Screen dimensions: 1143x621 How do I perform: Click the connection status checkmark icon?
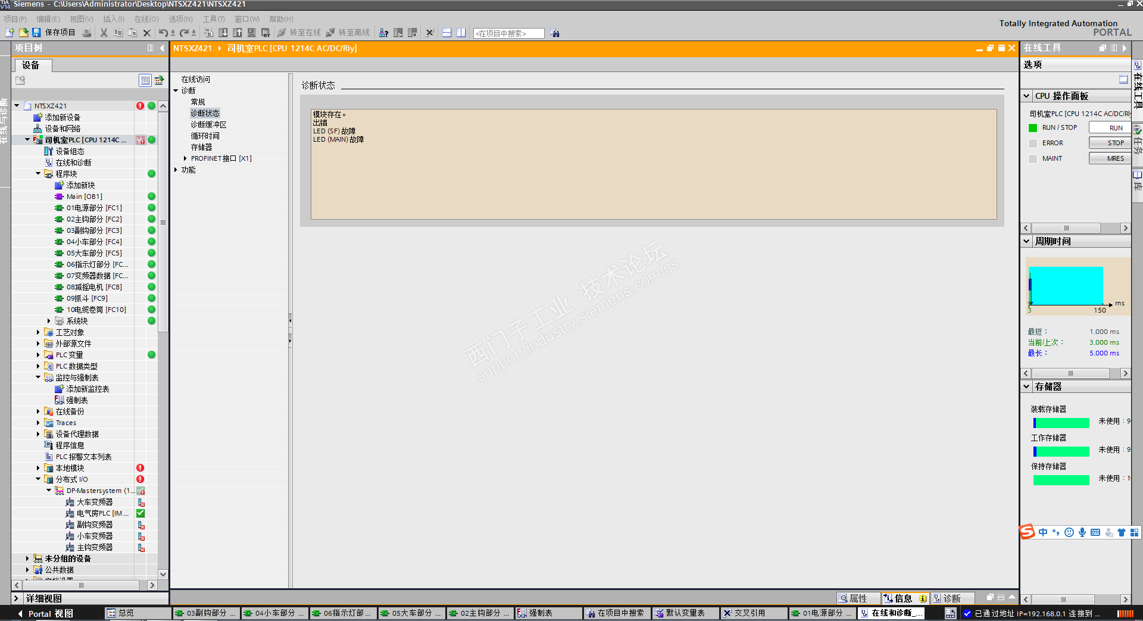967,613
